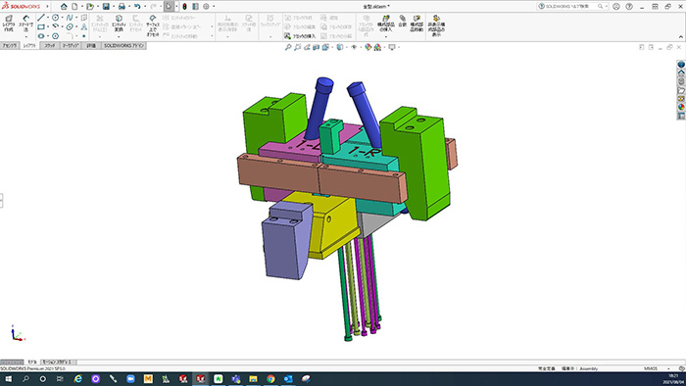
Task: Click the Show Hidden Components button
Action: (x=436, y=25)
